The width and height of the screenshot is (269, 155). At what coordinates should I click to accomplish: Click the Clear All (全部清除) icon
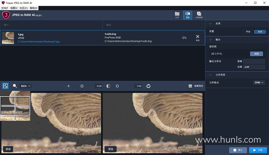coord(199,15)
